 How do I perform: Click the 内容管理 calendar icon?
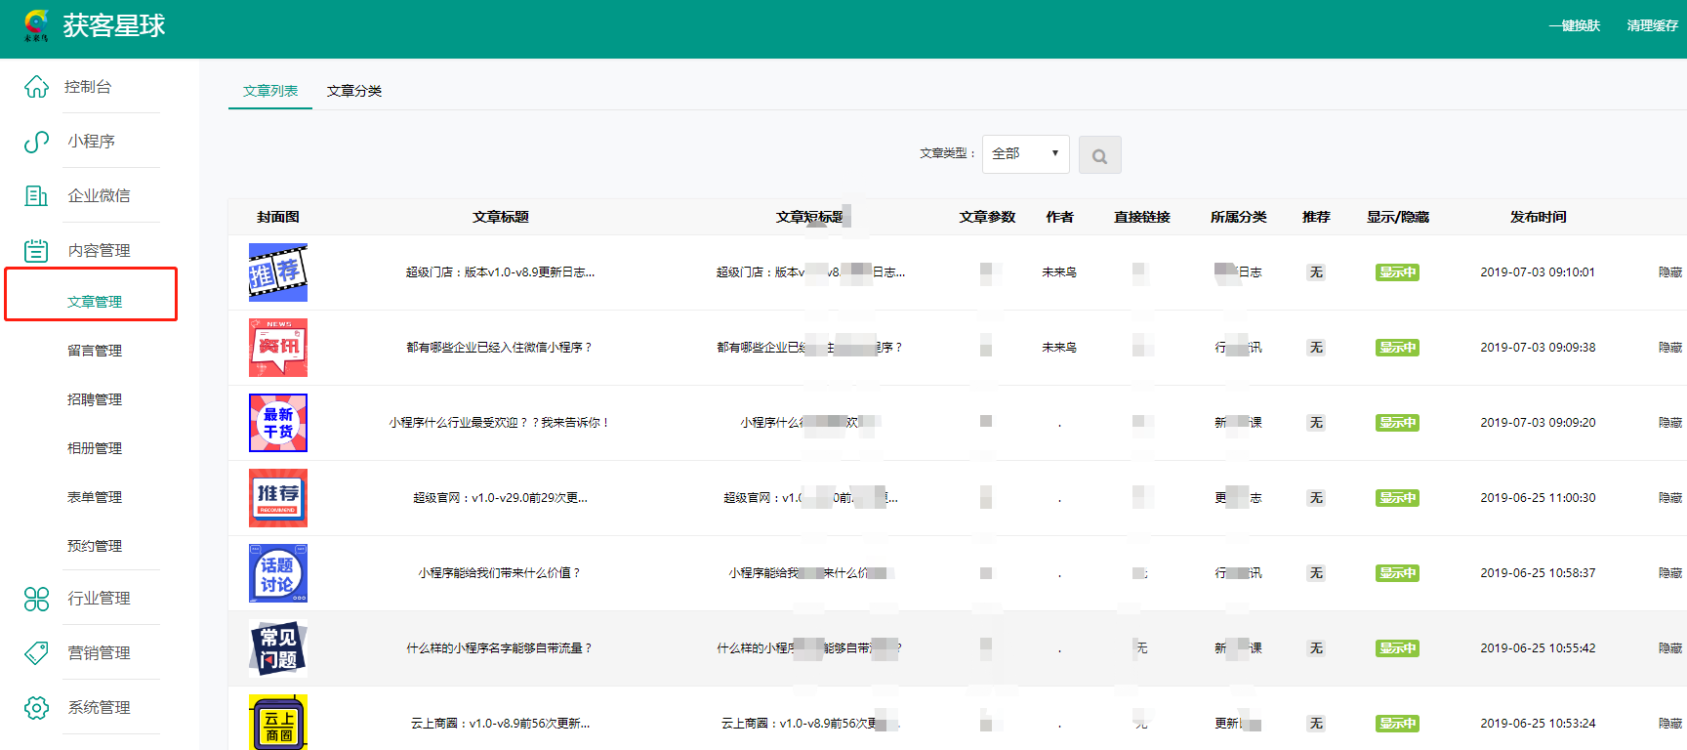pos(36,251)
